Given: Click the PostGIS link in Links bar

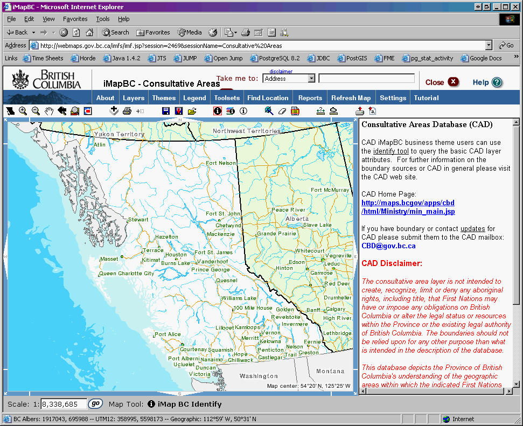Looking at the screenshot, I should (x=353, y=58).
